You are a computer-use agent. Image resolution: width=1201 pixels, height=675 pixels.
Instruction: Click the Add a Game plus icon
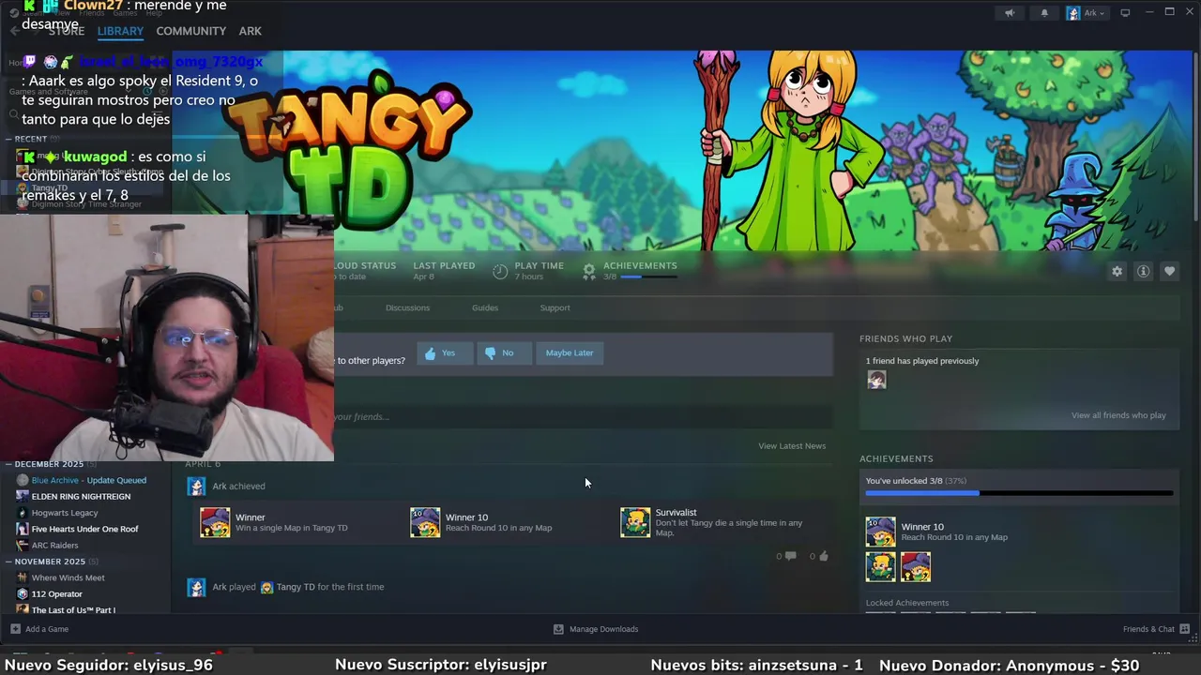pos(15,629)
